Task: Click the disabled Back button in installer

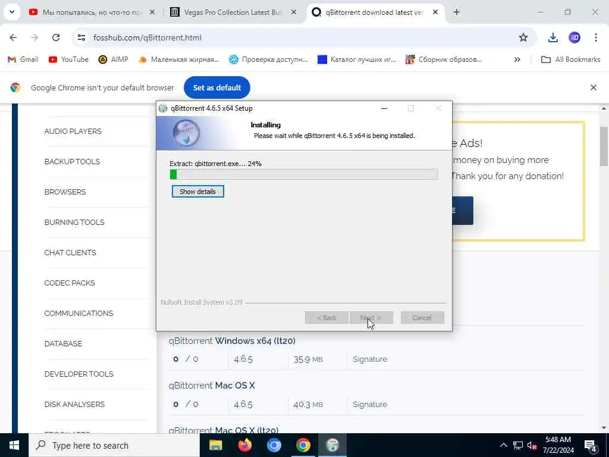Action: tap(327, 318)
